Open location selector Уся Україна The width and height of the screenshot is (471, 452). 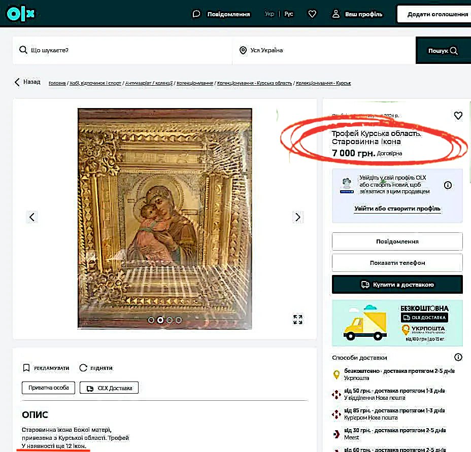324,50
